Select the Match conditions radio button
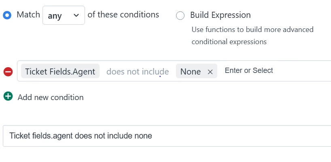Viewport: 331px width, 162px height. pos(7,15)
